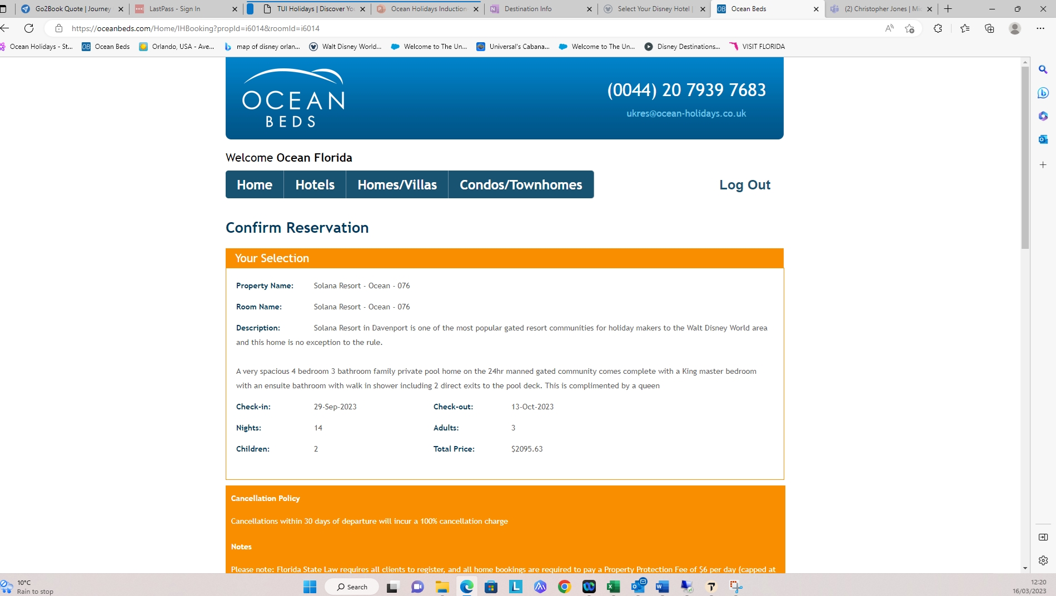This screenshot has height=596, width=1056.
Task: Open Home in site navigation
Action: coord(255,184)
